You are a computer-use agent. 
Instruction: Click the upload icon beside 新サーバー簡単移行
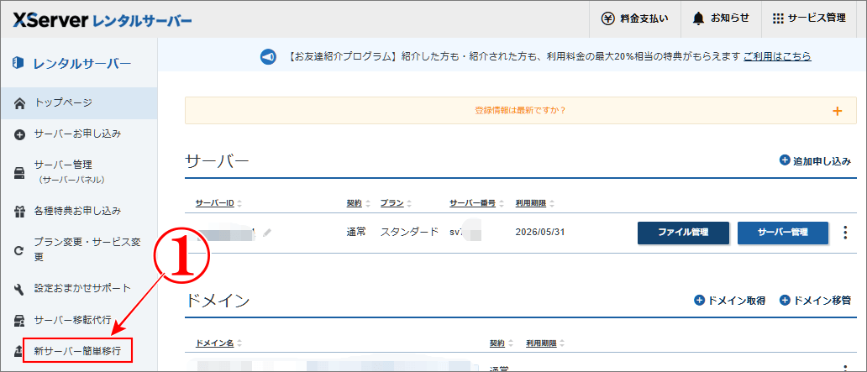tap(17, 351)
